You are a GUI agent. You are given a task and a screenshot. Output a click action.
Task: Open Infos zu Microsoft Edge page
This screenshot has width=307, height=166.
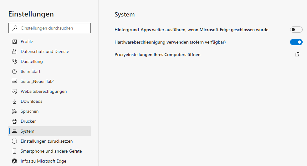pos(43,161)
